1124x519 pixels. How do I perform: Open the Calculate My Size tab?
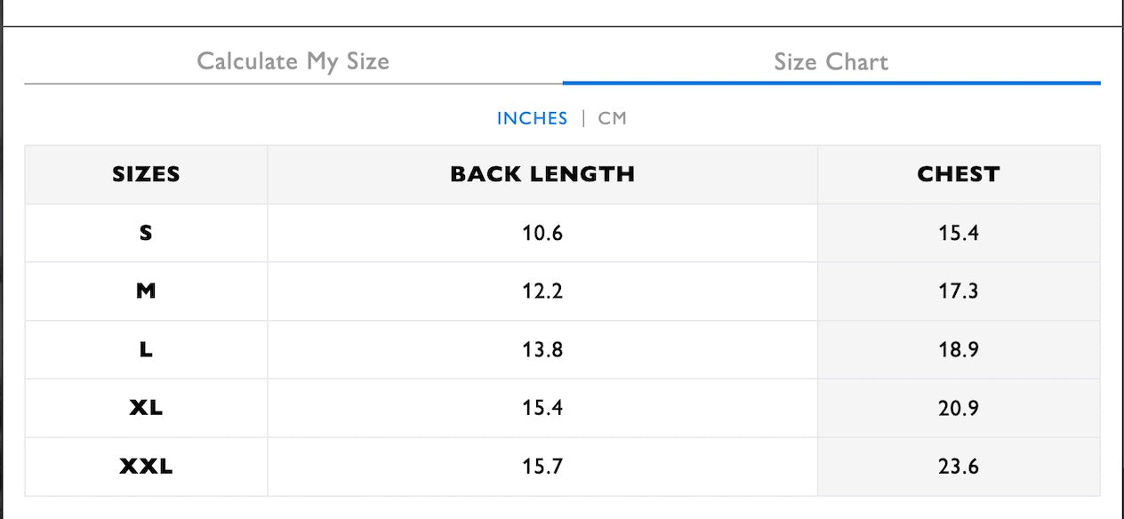tap(293, 61)
